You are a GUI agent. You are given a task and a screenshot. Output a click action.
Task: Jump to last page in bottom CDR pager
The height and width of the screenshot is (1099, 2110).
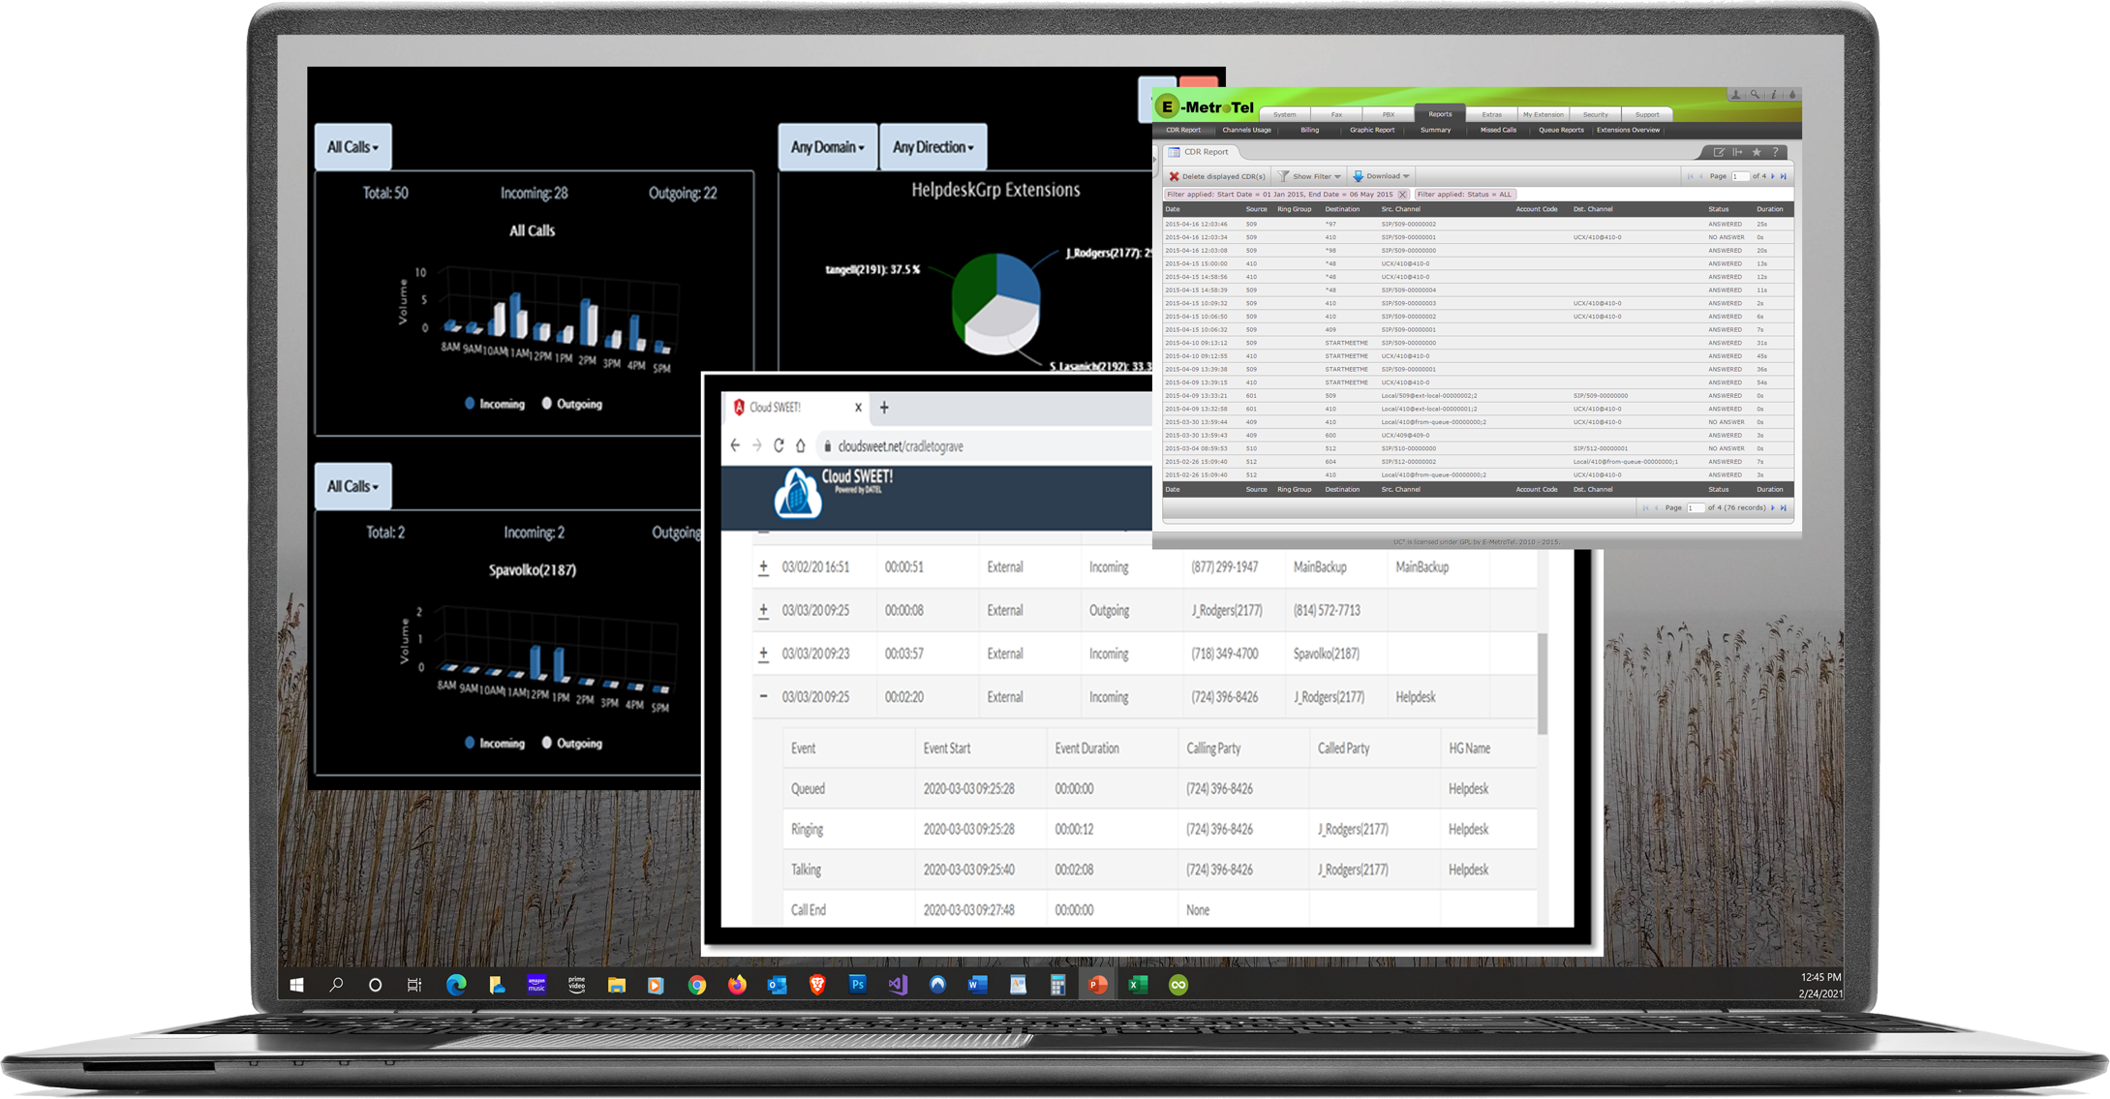click(x=1784, y=507)
